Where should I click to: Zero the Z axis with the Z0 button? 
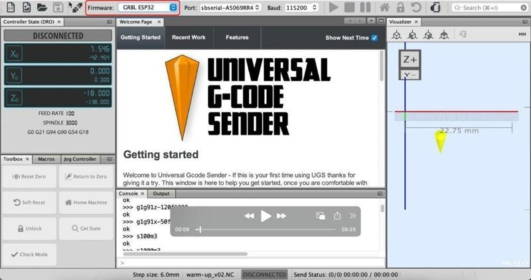click(14, 97)
